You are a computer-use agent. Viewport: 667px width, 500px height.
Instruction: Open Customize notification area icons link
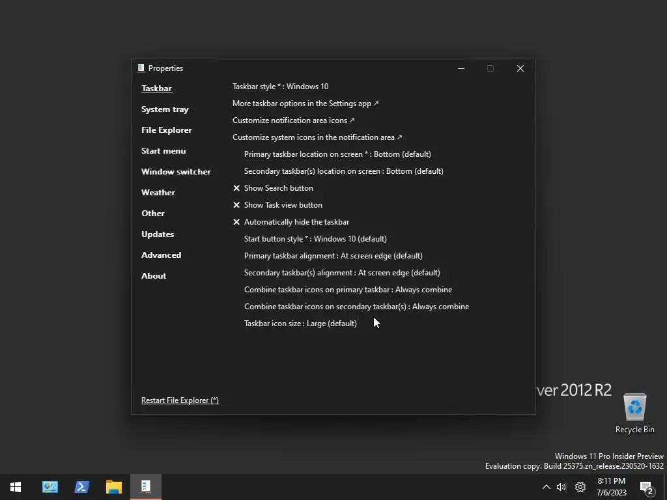tap(293, 120)
